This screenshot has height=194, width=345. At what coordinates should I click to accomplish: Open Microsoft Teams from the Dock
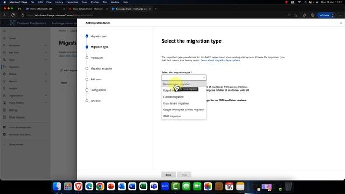(154, 186)
